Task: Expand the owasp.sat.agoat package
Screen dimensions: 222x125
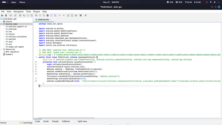Action: (4, 47)
